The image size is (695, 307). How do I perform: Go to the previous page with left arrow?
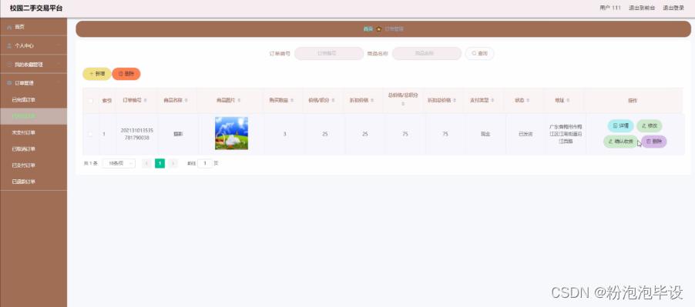146,163
